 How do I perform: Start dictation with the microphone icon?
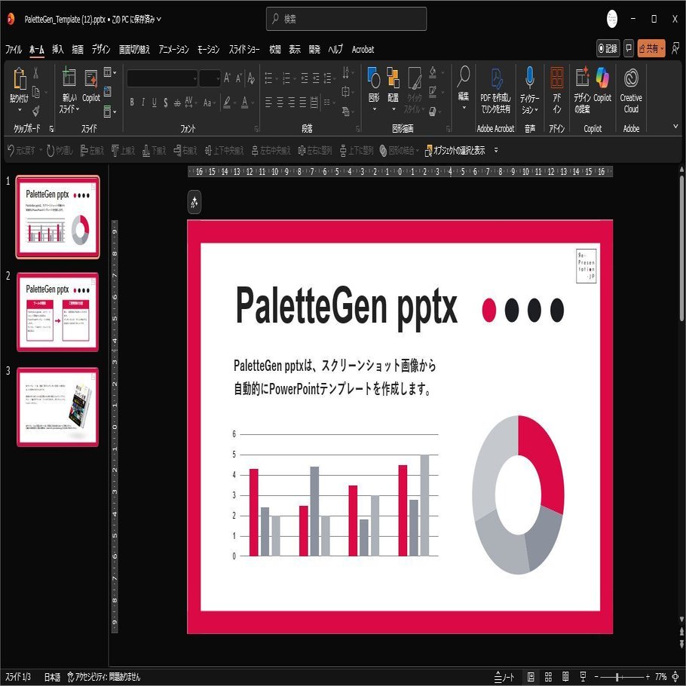coord(530,78)
